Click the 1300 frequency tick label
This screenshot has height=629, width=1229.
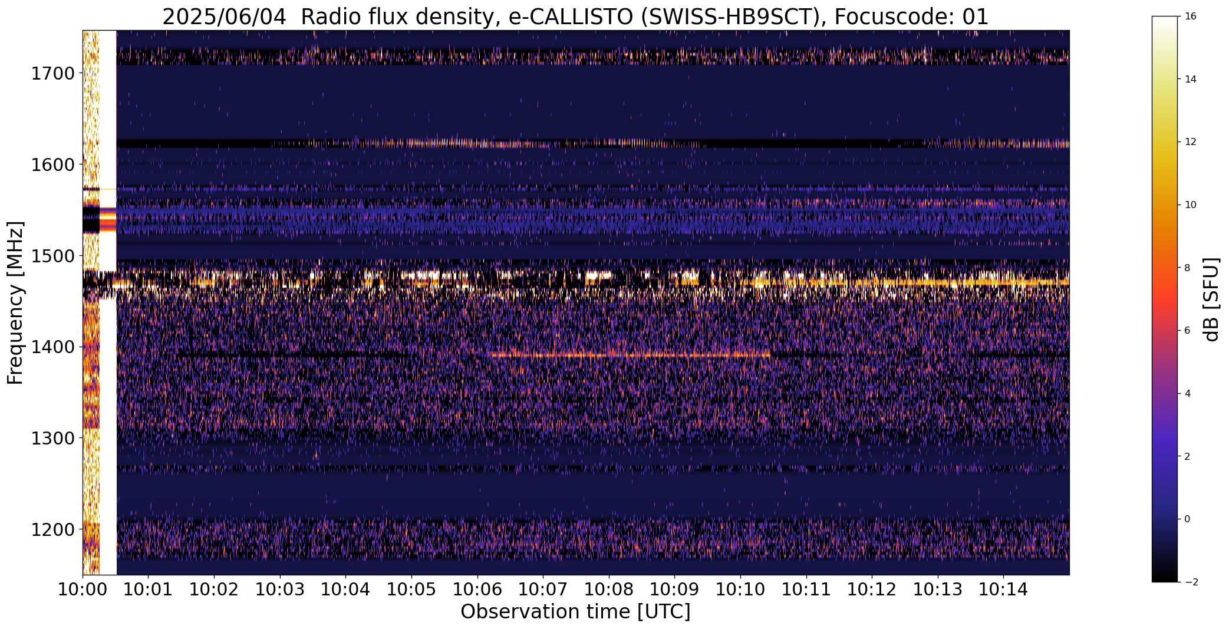point(52,438)
